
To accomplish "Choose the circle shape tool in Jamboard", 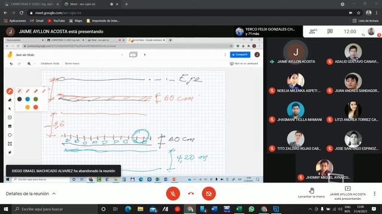I will 10,135.
